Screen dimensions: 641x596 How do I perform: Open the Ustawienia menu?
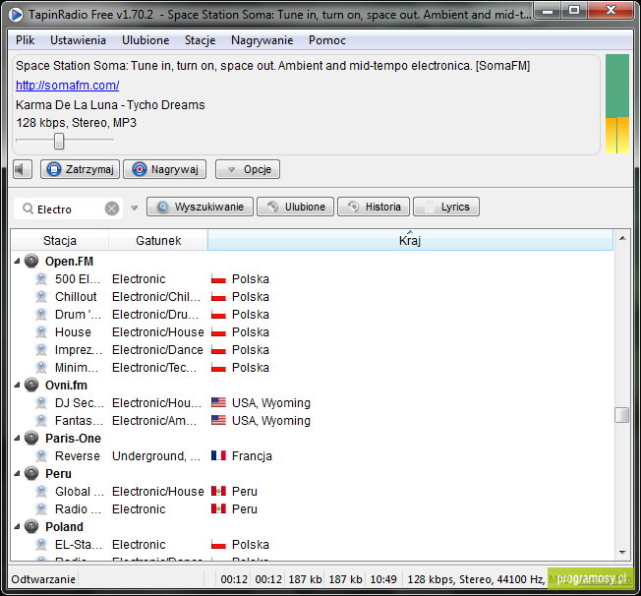(x=78, y=40)
